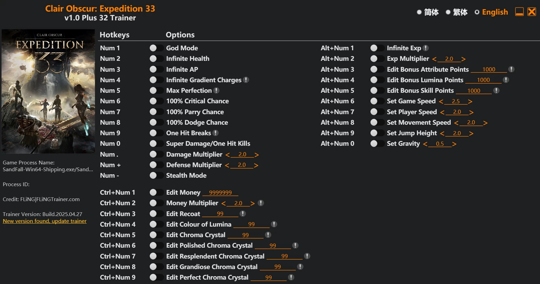Enable the God Mode toggle
The image size is (540, 284).
pos(156,48)
